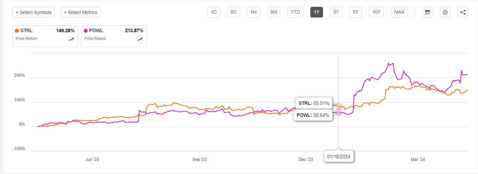Show the 3Y price return
This screenshot has width=478, height=174.
(336, 12)
